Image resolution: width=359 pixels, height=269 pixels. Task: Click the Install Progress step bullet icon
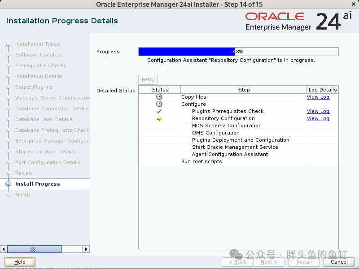9,184
